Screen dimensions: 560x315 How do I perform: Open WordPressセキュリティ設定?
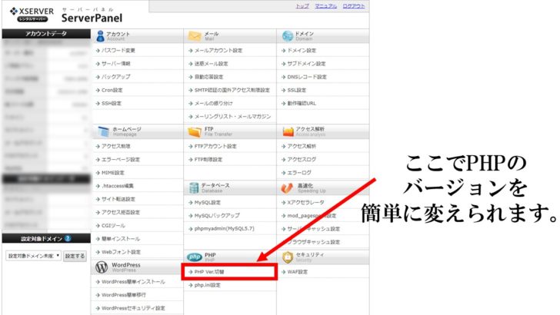pyautogui.click(x=133, y=308)
